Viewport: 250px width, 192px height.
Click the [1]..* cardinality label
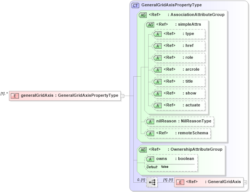[4, 94]
